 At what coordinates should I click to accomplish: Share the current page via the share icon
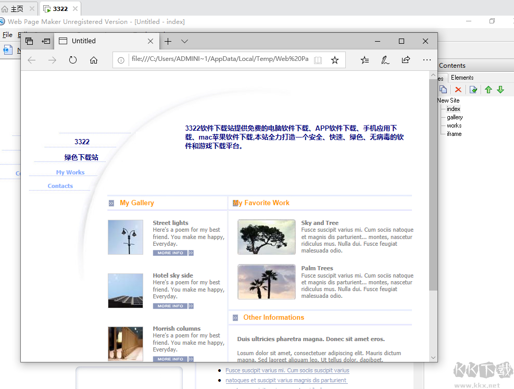[406, 60]
